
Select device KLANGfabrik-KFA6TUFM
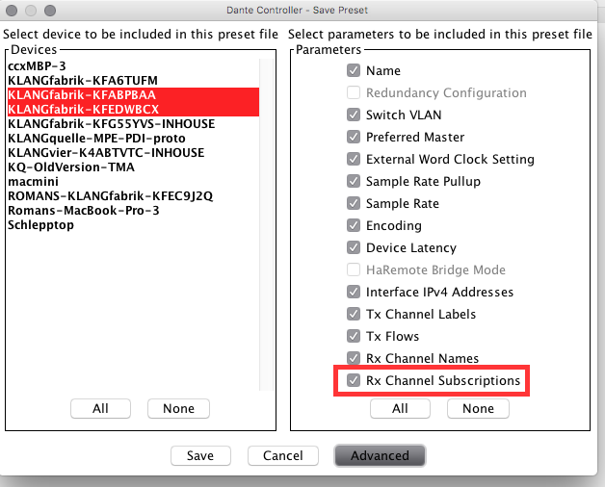click(133, 80)
